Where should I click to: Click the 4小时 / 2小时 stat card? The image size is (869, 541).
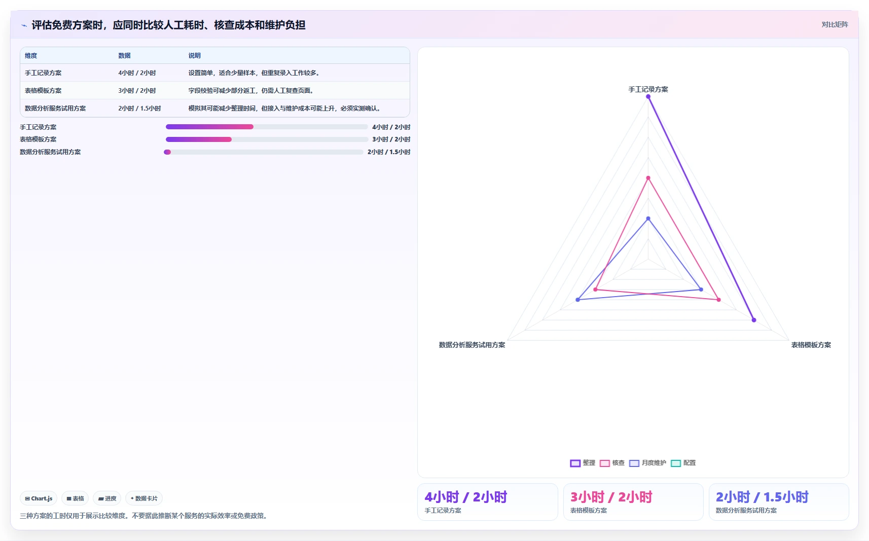pos(487,502)
